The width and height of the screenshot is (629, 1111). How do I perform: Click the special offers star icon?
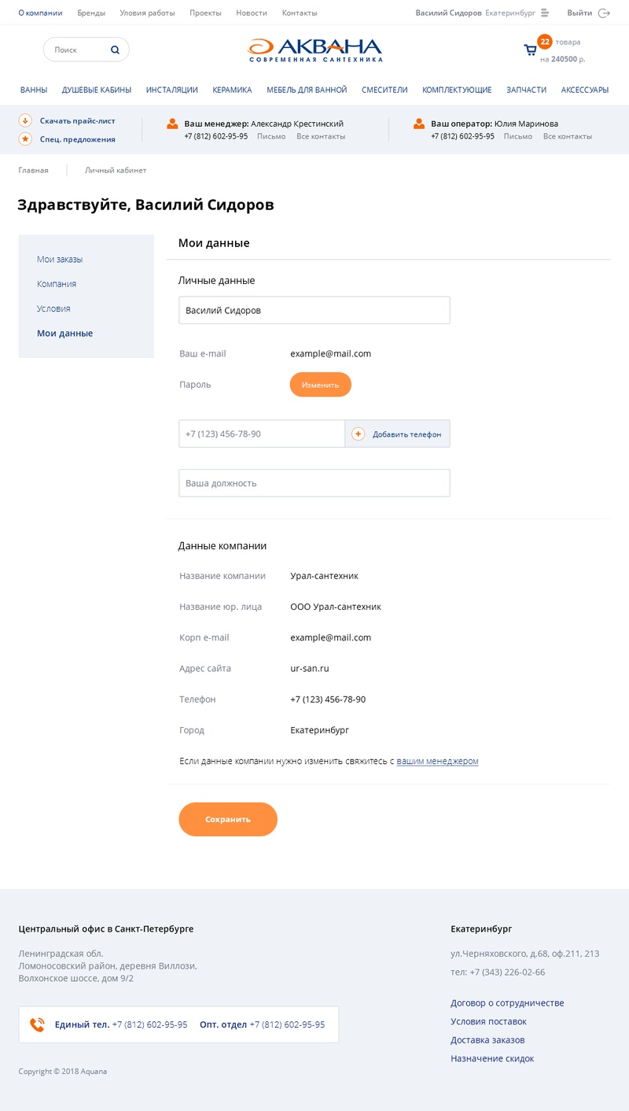[25, 138]
